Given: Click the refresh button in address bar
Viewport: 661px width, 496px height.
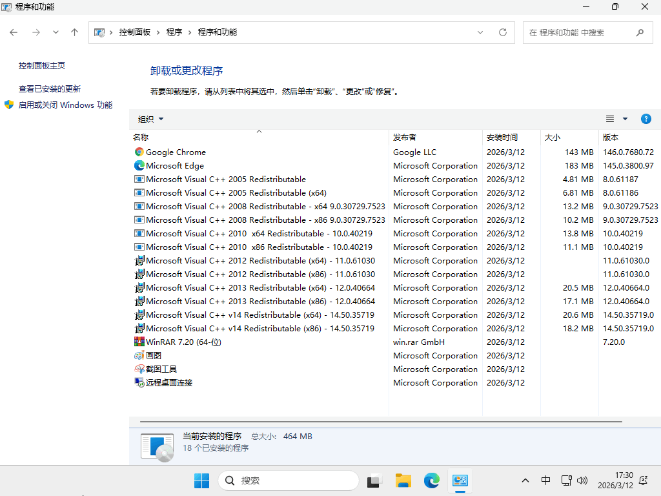Looking at the screenshot, I should pyautogui.click(x=503, y=32).
